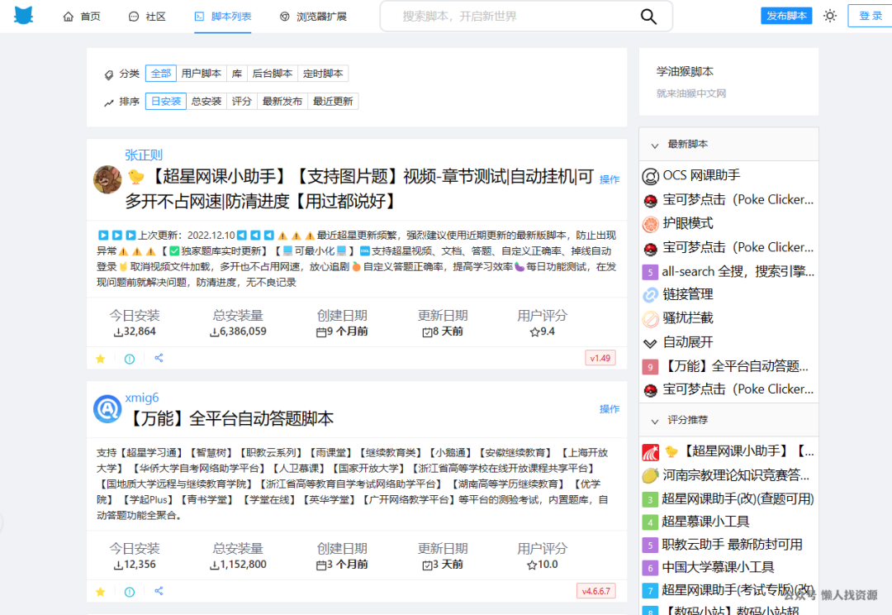Click the 河南宗教理论知识竞赛 lemon icon
Screen dimensions: 892x615
650,475
